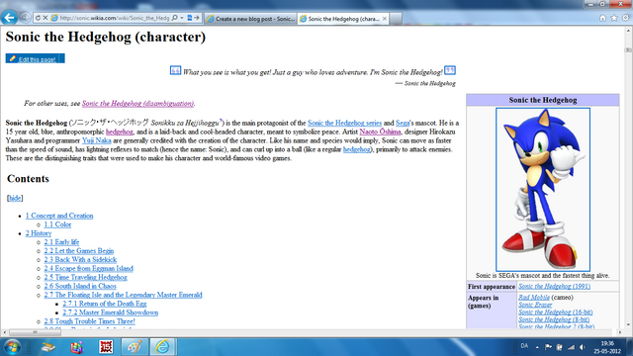Open 'Sonic the Hedgehog (1991)' first appearance link
The image size is (633, 356).
pos(554,286)
